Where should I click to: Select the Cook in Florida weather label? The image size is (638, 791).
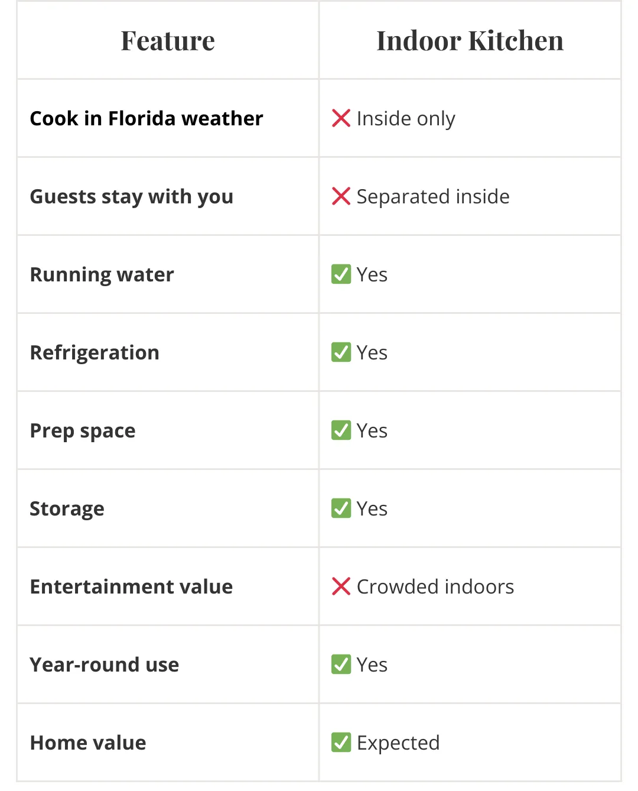[147, 118]
